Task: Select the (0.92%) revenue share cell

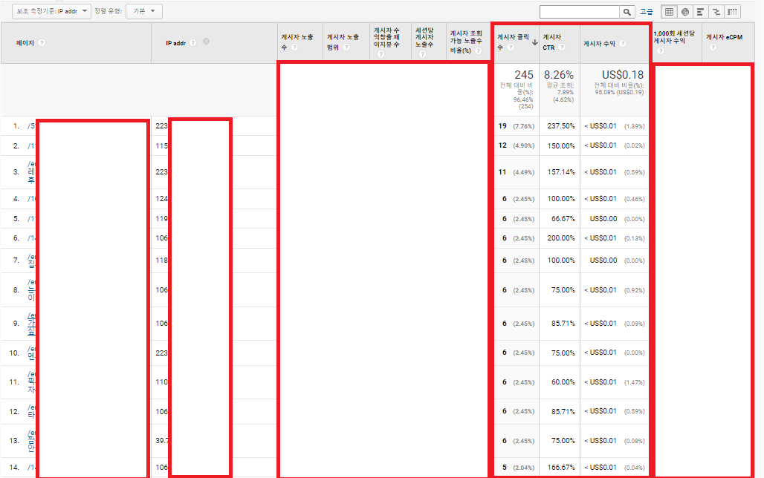Action: pyautogui.click(x=635, y=290)
